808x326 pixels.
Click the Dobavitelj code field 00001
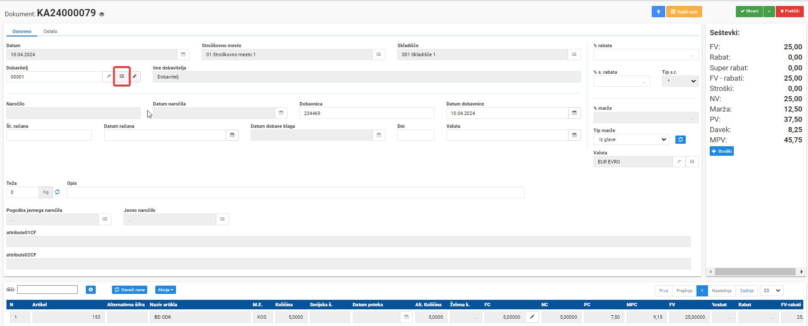(x=54, y=77)
